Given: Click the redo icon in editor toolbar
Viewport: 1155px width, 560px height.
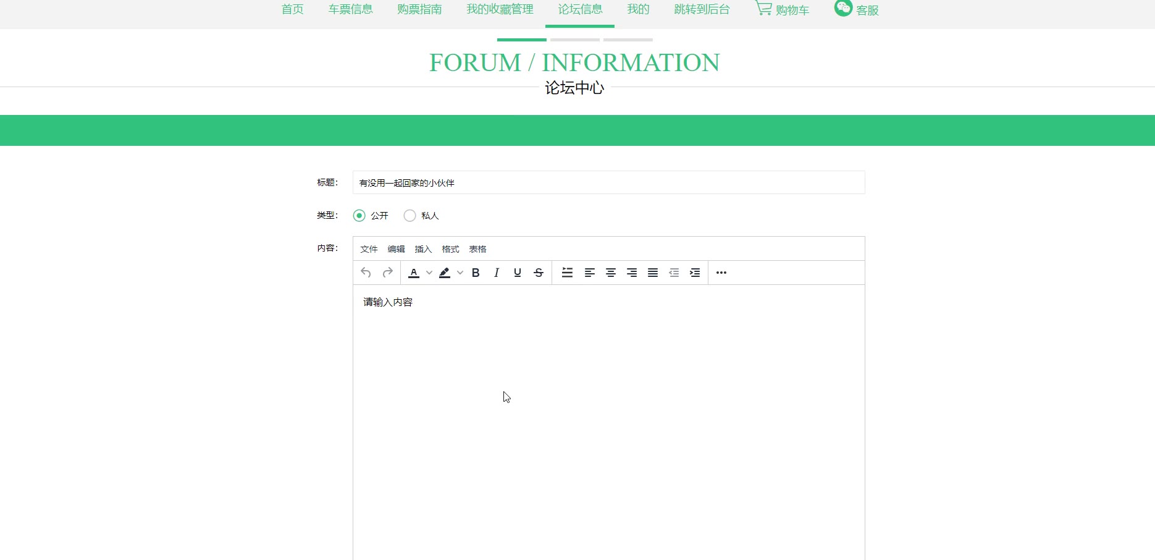Looking at the screenshot, I should (387, 273).
